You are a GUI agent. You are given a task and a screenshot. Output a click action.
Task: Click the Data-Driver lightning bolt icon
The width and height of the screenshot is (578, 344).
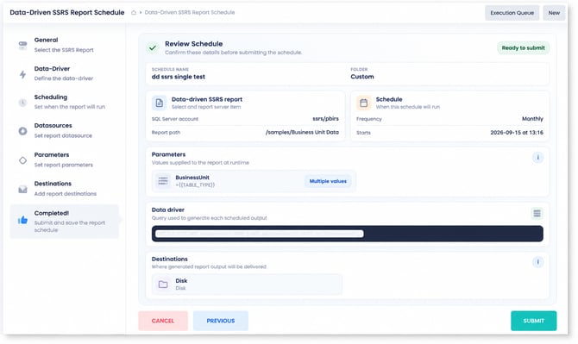pos(22,74)
